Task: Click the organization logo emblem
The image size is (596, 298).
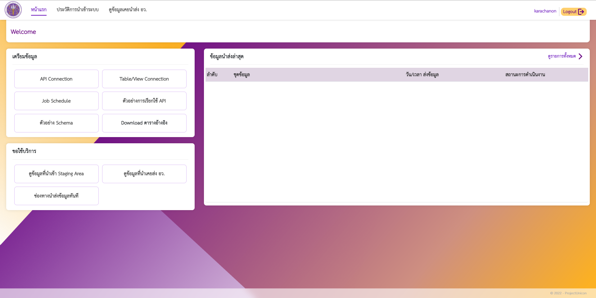Action: [x=13, y=10]
